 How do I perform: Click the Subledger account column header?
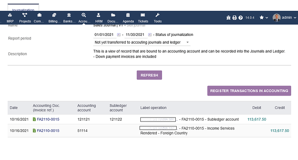[118, 108]
